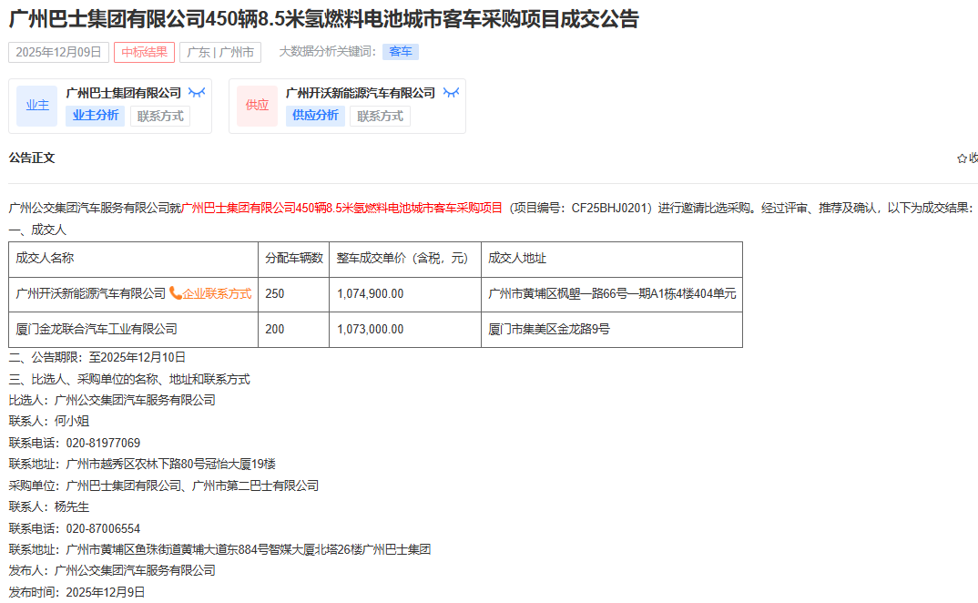This screenshot has width=978, height=603.
Task: Select the 中标结果 tag
Action: [144, 52]
